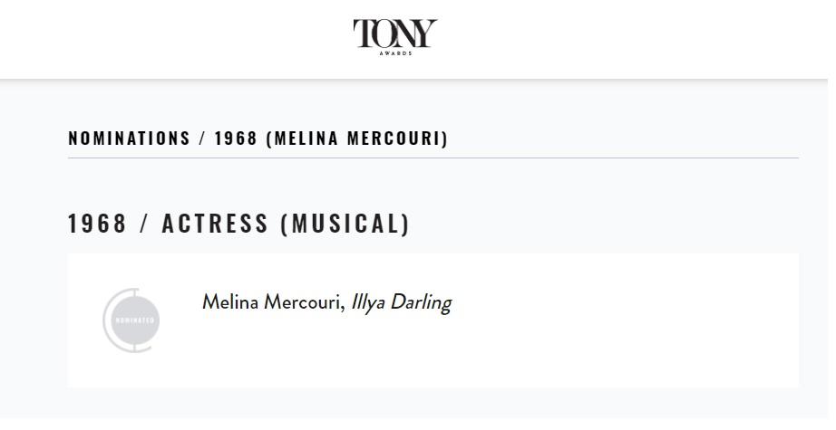Click the NOMINATED label inside the medallion

click(135, 320)
